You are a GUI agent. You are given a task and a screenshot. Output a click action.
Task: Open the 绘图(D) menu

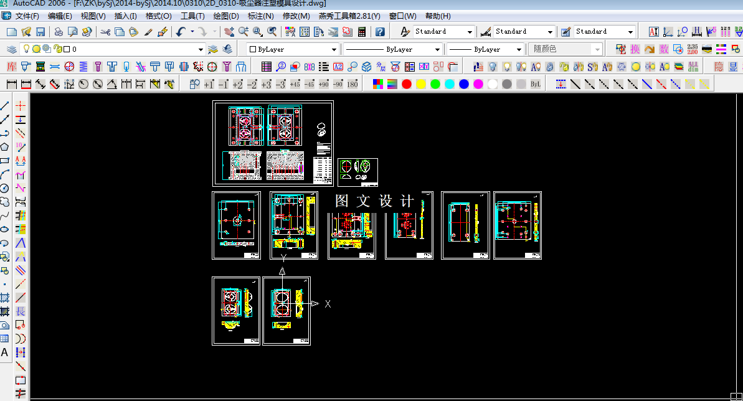pyautogui.click(x=226, y=16)
